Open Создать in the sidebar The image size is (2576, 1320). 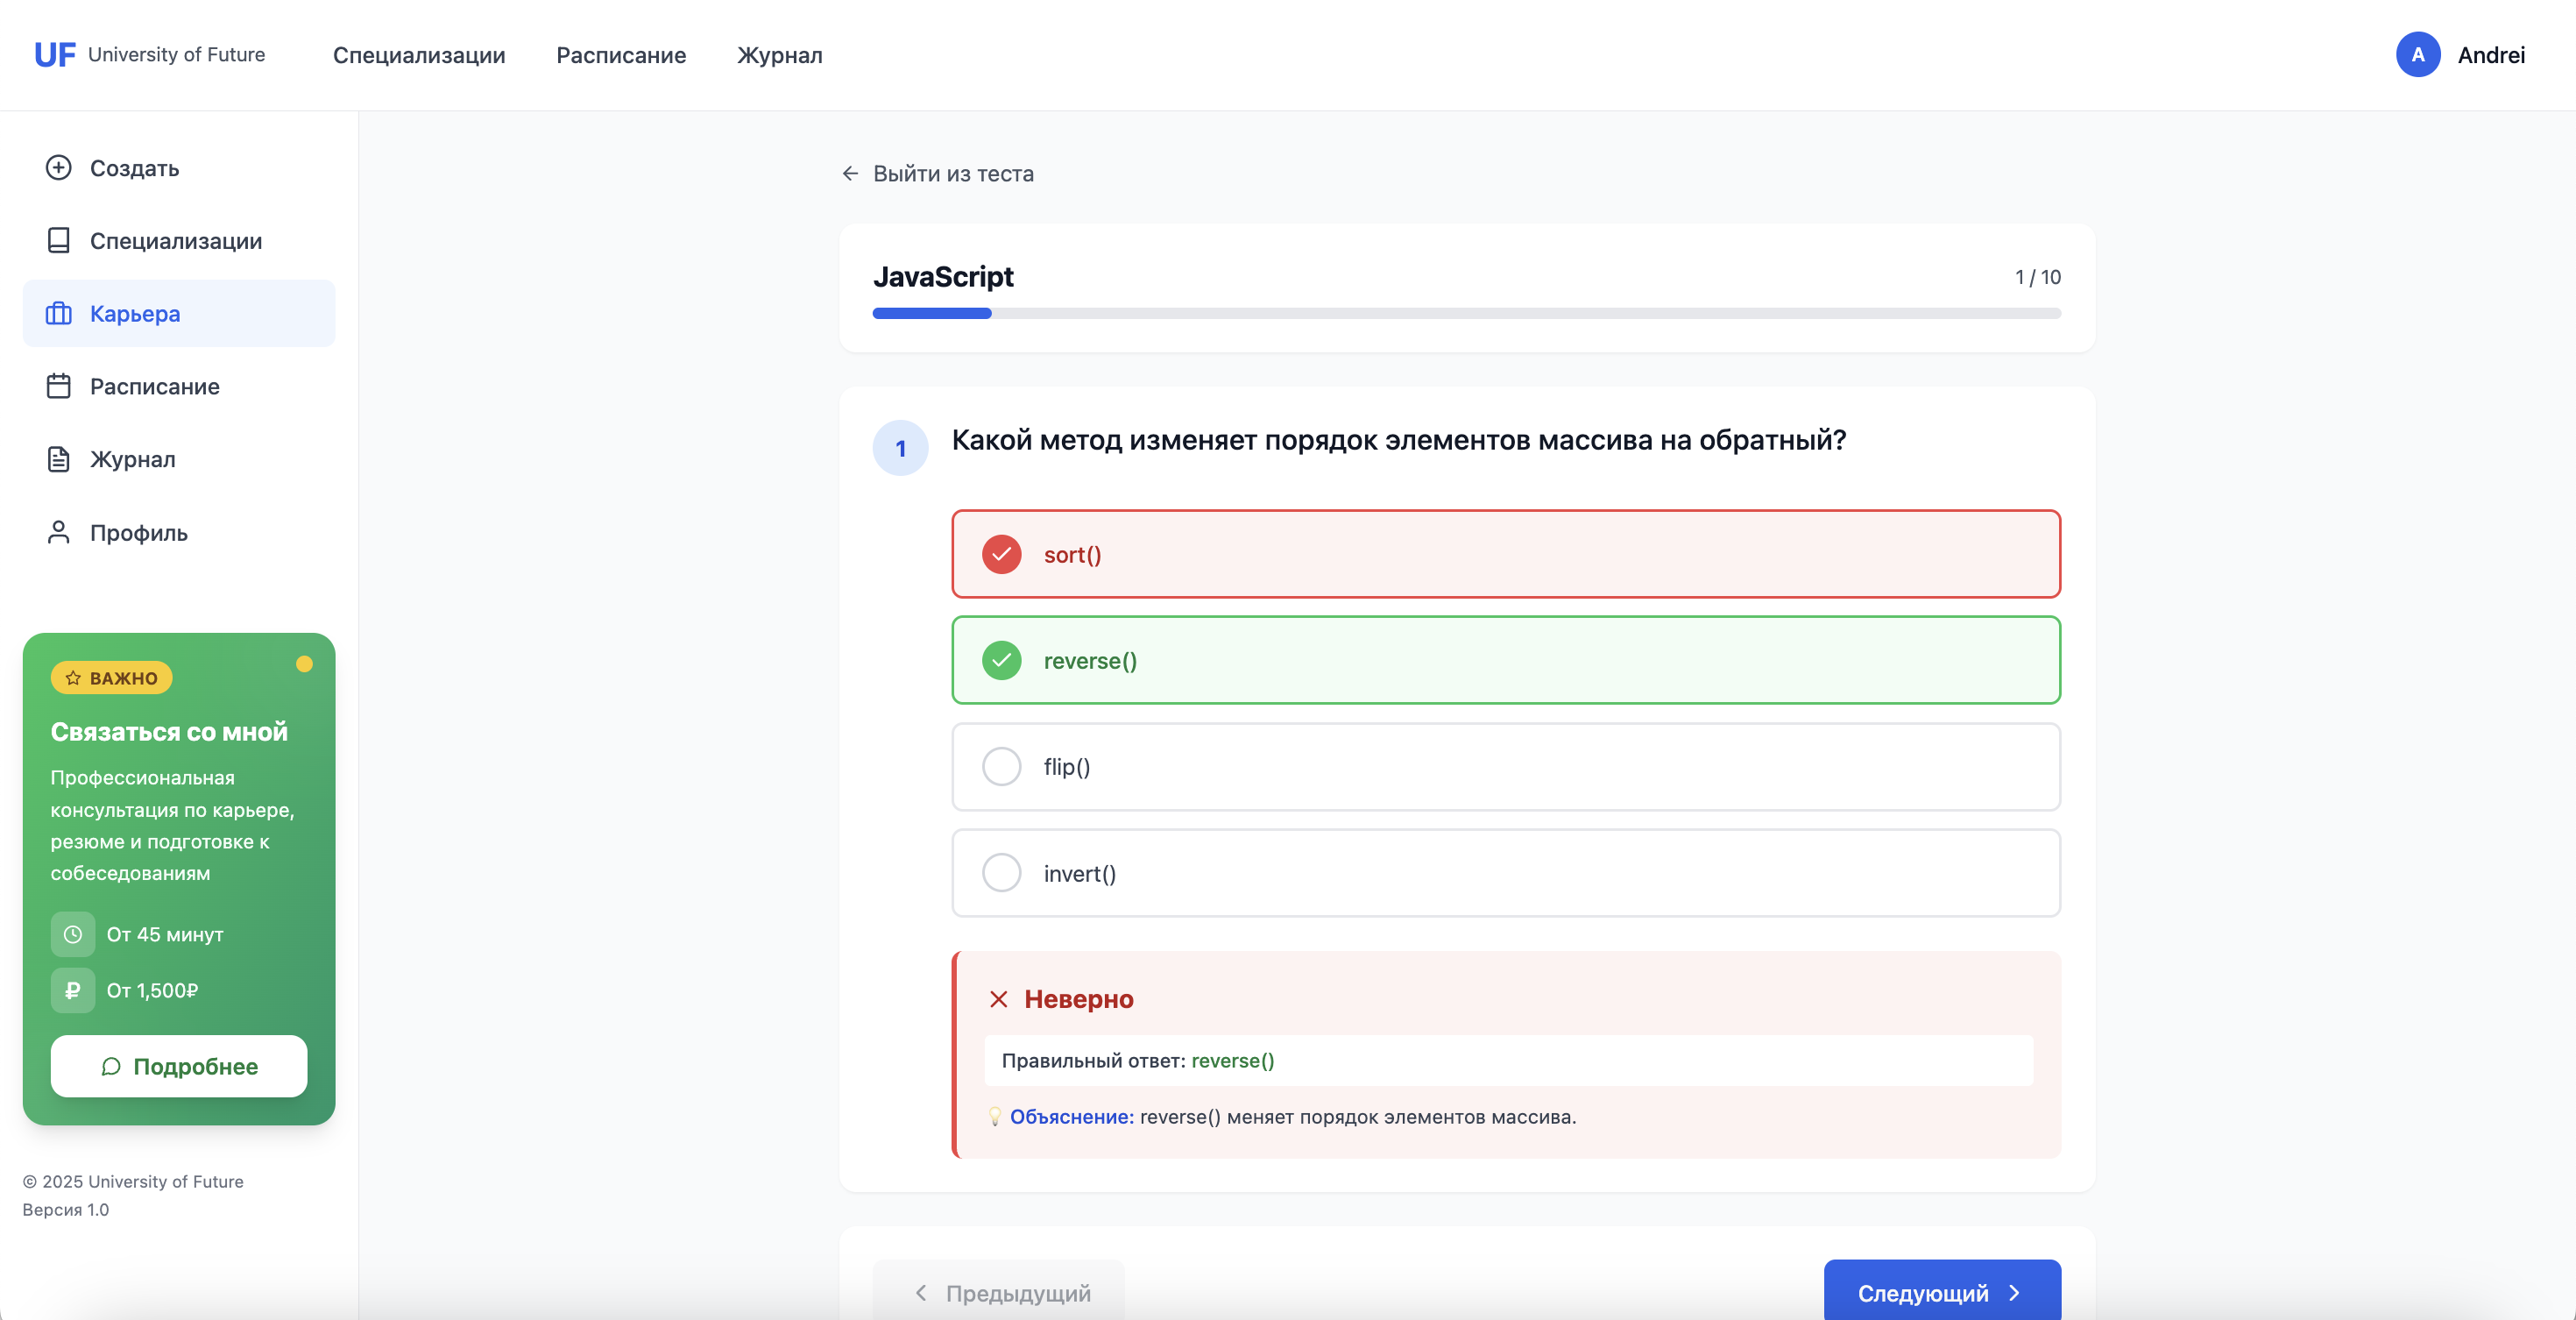(x=179, y=167)
